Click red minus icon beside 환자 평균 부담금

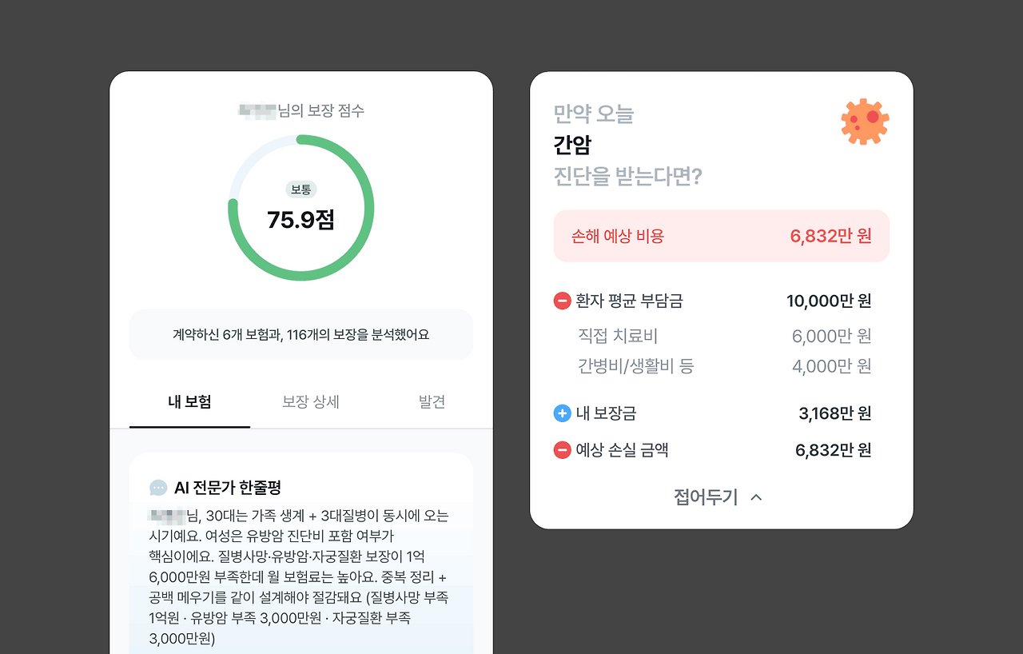coord(562,301)
